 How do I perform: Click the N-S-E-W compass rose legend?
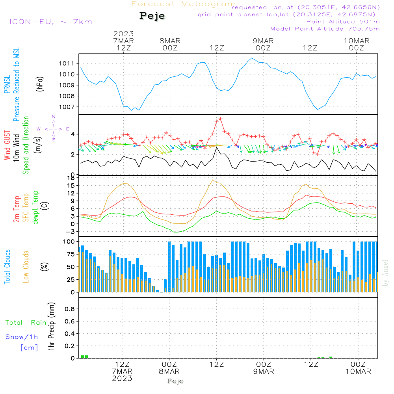[53, 129]
